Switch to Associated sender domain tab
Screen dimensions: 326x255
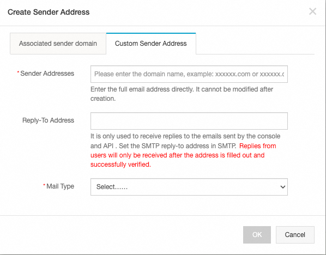pyautogui.click(x=58, y=44)
